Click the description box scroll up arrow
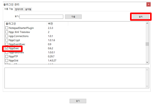Viewport: 157px width, 106px height. [x=147, y=70]
